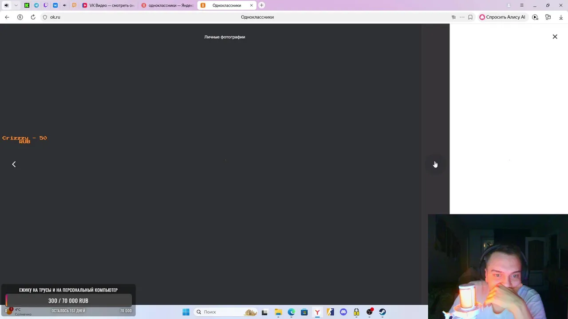Open the yellow padlock app on the taskbar
The width and height of the screenshot is (568, 319).
pyautogui.click(x=356, y=312)
